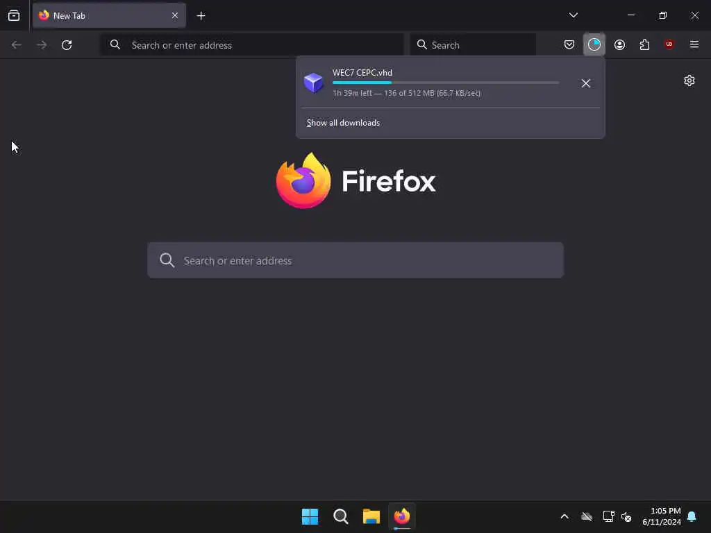711x533 pixels.
Task: Click the vhd file type icon
Action: tap(313, 83)
